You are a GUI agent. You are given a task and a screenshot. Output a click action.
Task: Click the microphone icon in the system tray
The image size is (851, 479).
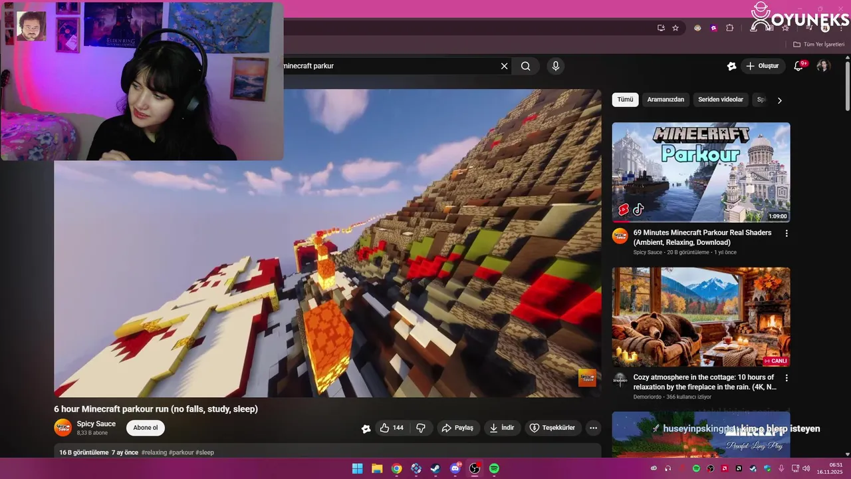781,469
